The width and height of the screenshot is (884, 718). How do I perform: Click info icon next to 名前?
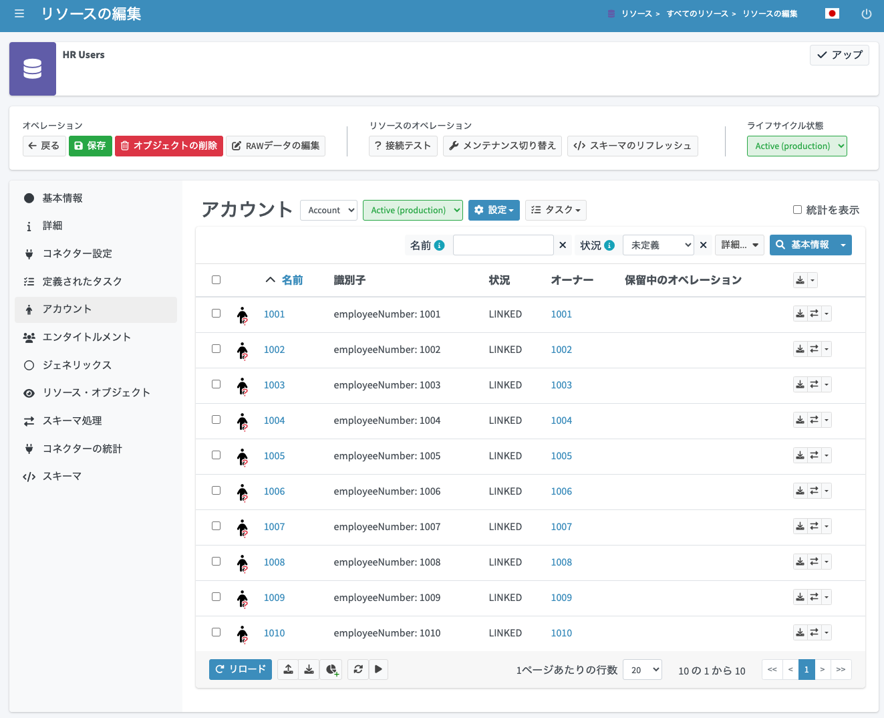coord(439,245)
